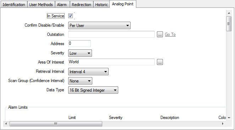The height and width of the screenshot is (130, 235).
Task: Expand the Retrieval Interval combo box
Action: tap(88, 72)
